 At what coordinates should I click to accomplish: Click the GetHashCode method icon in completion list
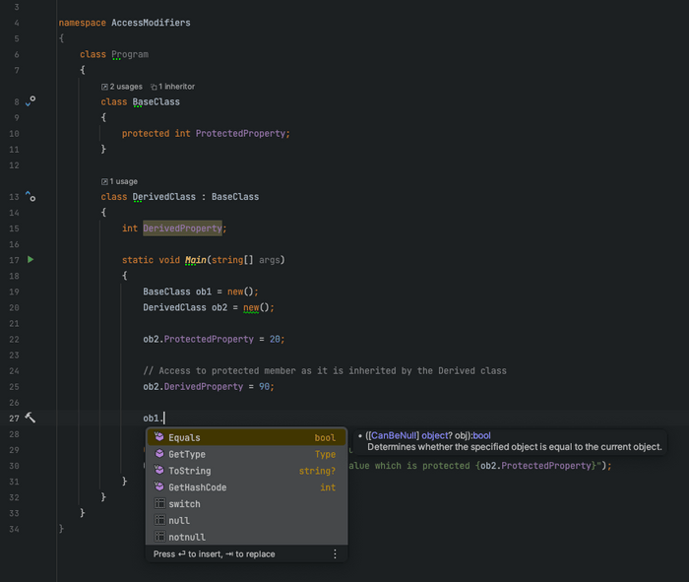[x=159, y=486]
